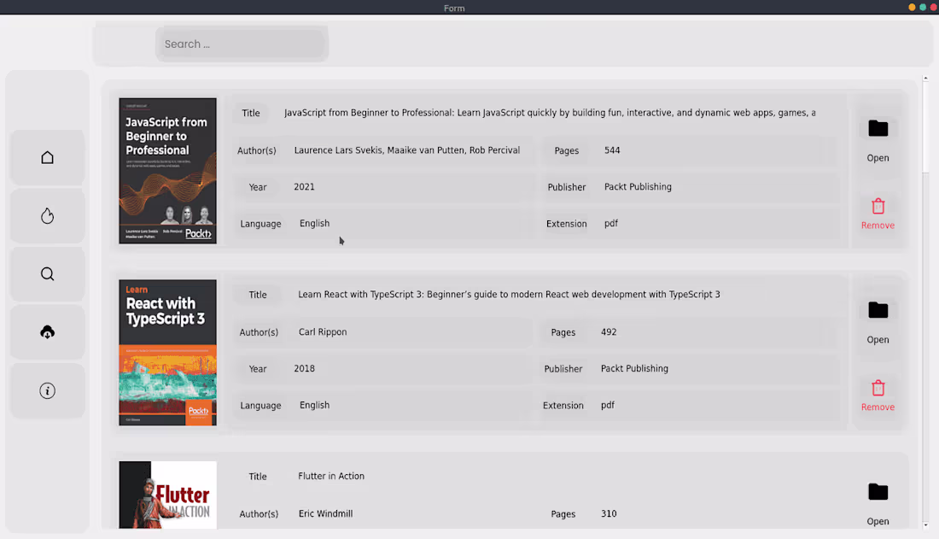Screen dimensions: 939x539
Task: Click the Search input field
Action: tap(242, 43)
